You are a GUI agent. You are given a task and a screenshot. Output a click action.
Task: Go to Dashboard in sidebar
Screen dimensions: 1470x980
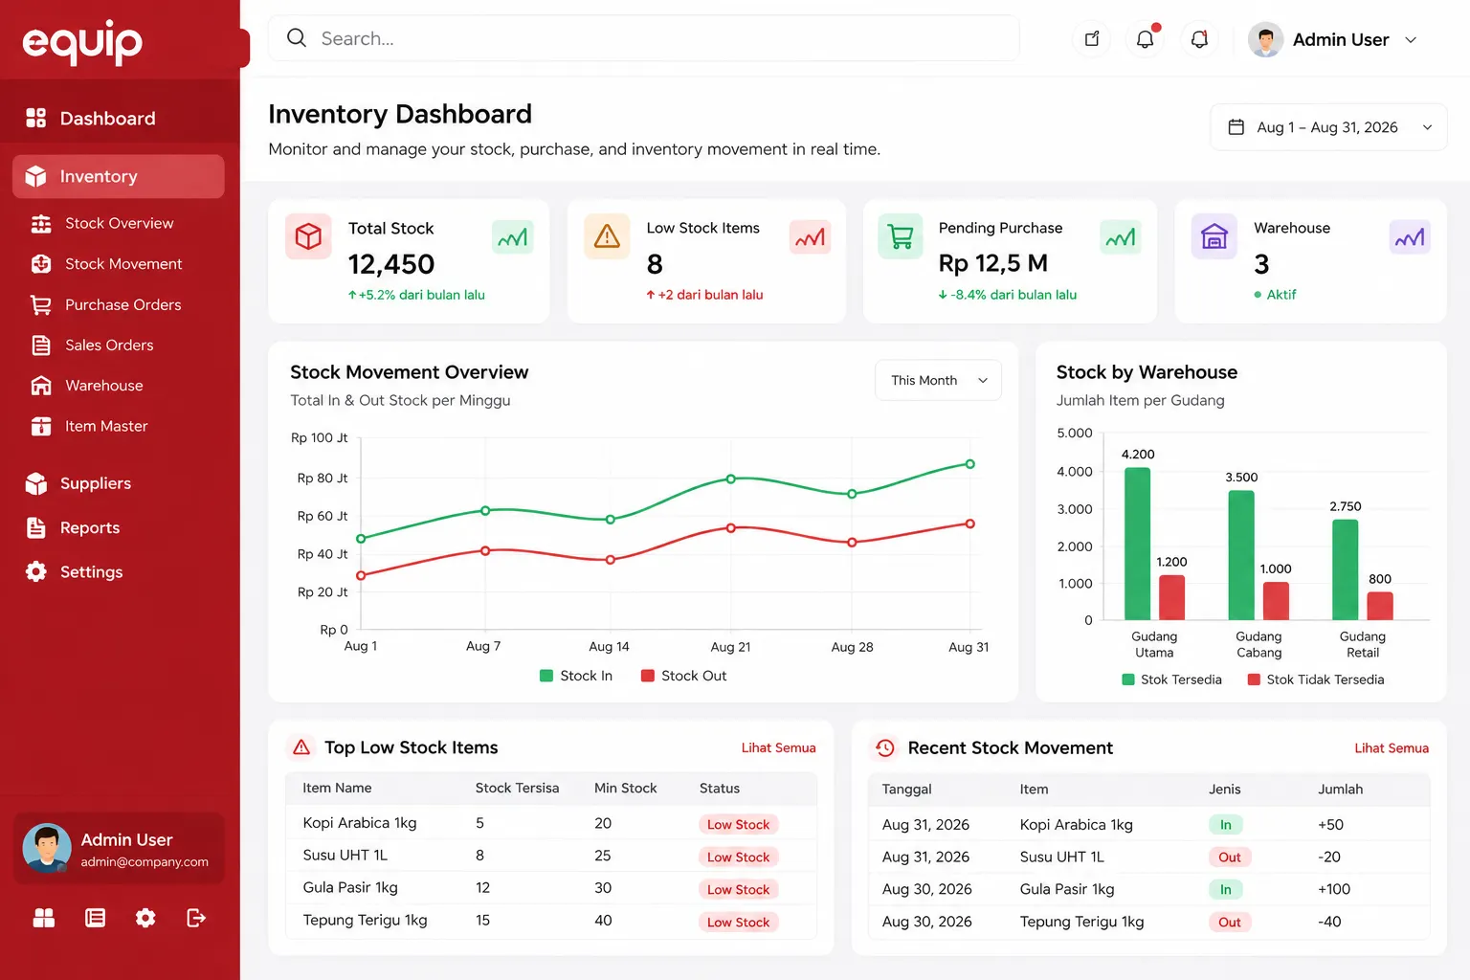coord(119,119)
